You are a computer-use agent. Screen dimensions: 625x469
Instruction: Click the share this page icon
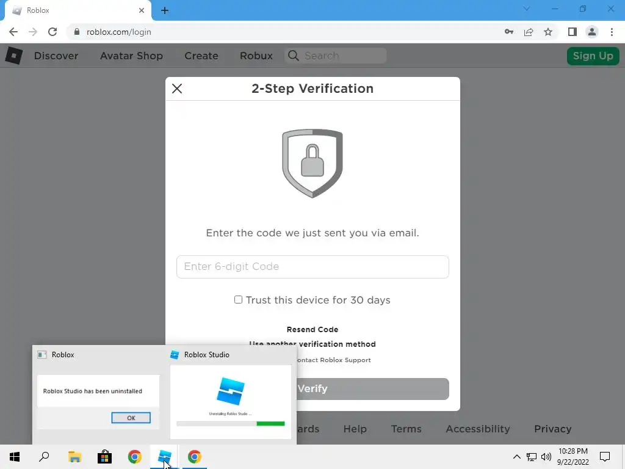click(529, 32)
